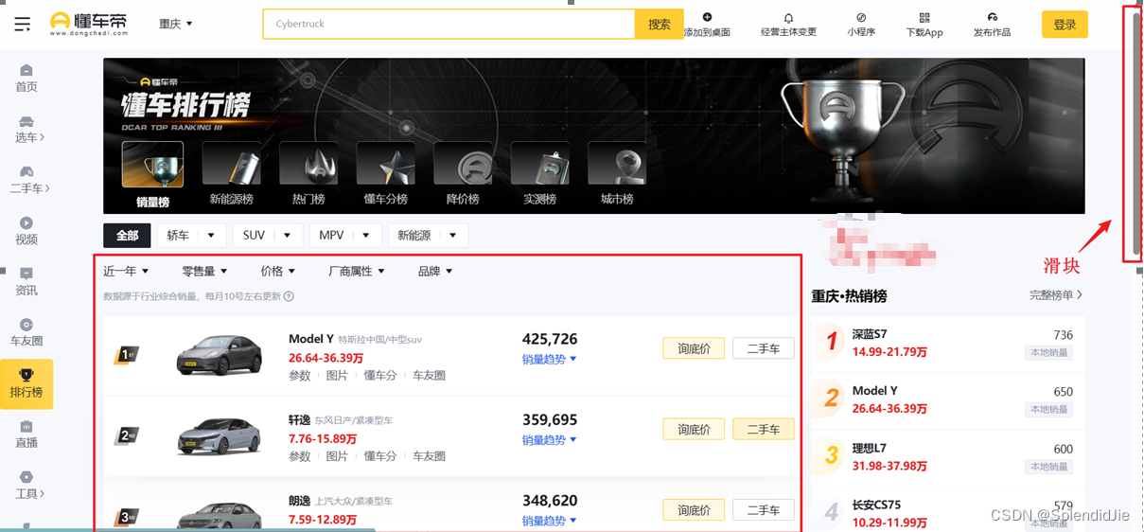
Task: Click 询底价 button for Model Y
Action: (x=694, y=348)
